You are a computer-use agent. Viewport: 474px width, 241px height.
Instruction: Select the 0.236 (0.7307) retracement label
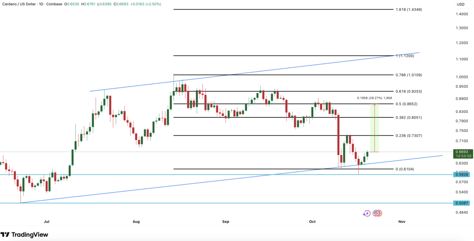(409, 136)
